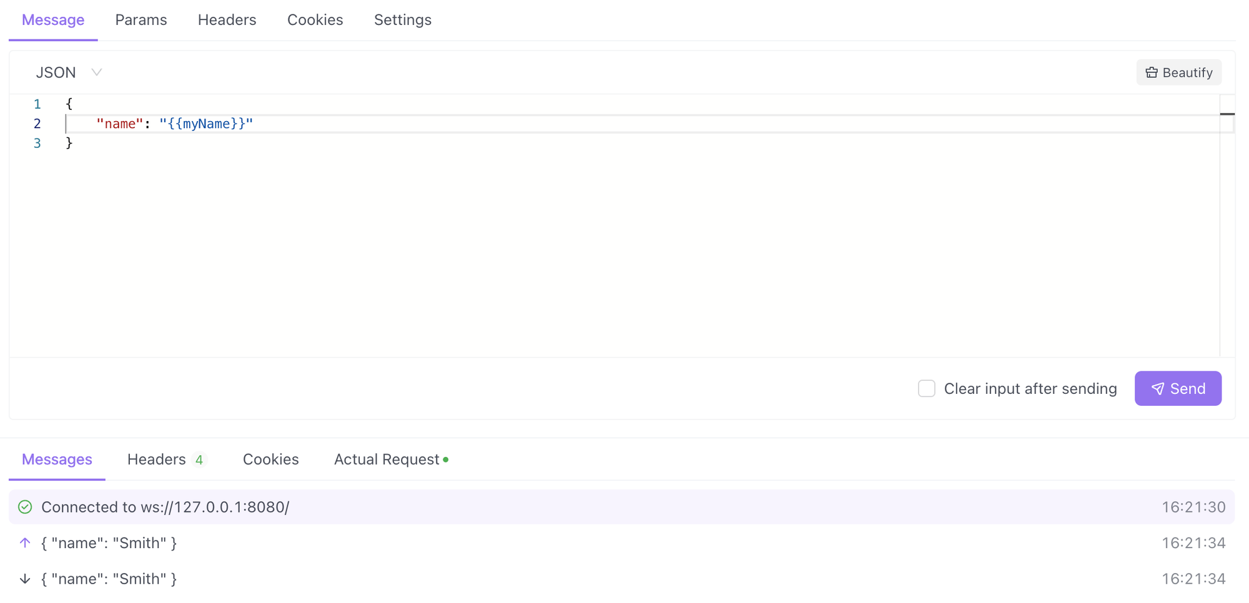The height and width of the screenshot is (603, 1249).
Task: Enable "Clear input after sending"
Action: click(x=926, y=388)
